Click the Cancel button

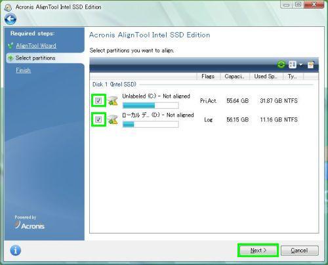(x=299, y=251)
